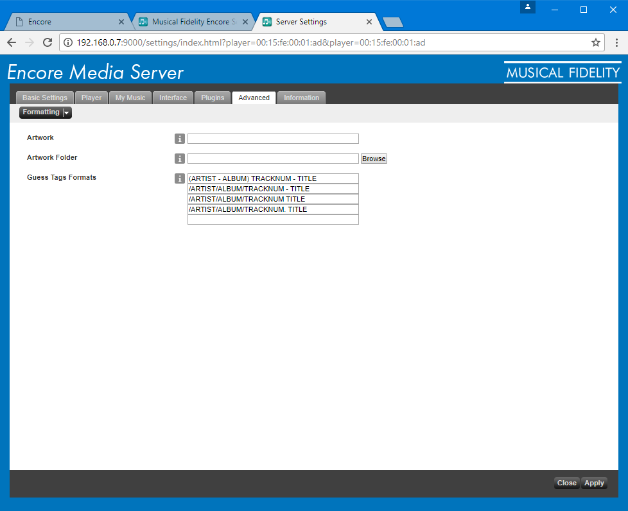Screen dimensions: 628x511
Task: Go back with the browser back arrow
Action: [12, 42]
